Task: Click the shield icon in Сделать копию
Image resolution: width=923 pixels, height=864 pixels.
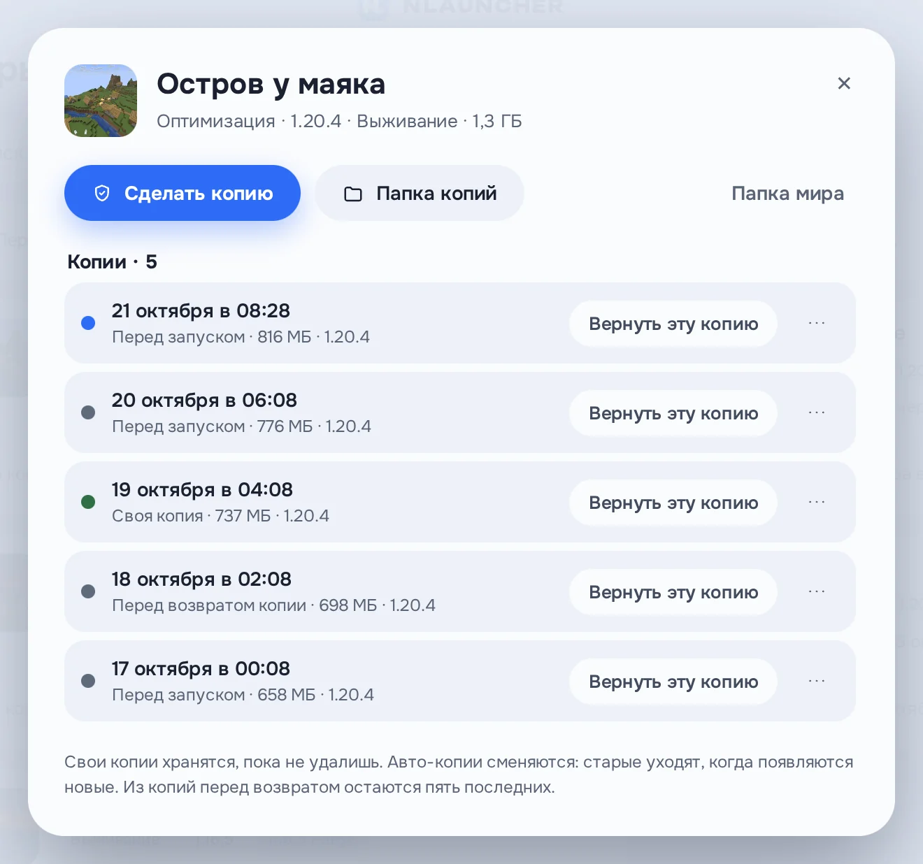Action: click(x=102, y=194)
